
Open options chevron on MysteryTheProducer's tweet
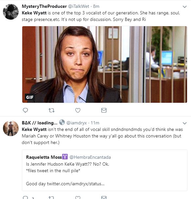184,7
